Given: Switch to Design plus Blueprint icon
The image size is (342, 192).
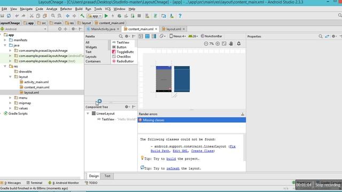Looking at the screenshot, I should 154,36.
